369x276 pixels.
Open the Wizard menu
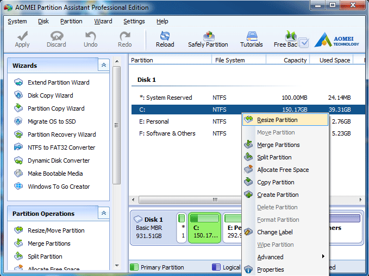click(103, 21)
